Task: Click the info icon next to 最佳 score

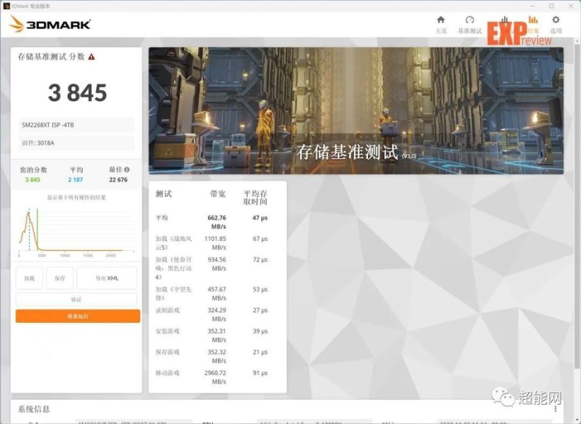Action: pos(128,170)
